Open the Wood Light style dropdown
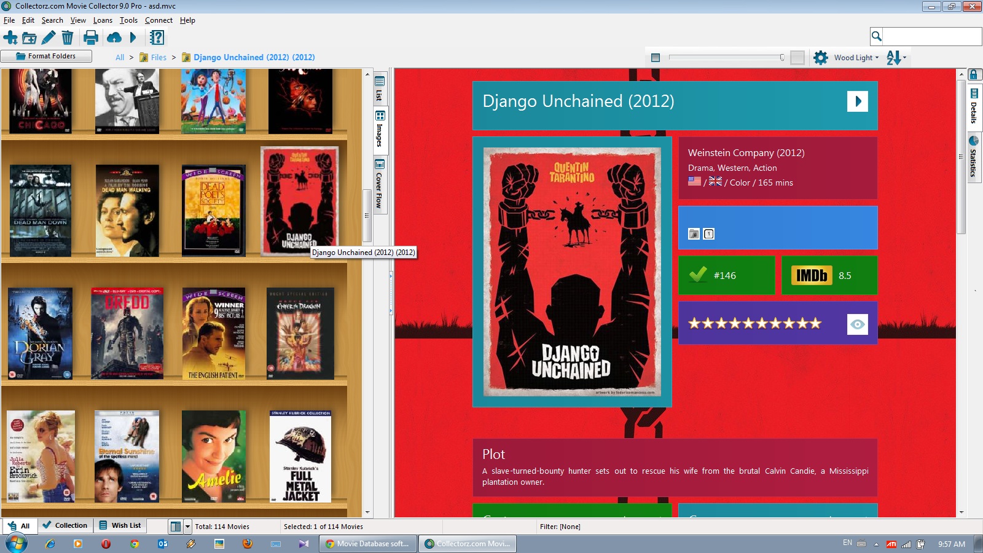This screenshot has width=983, height=553. point(856,58)
